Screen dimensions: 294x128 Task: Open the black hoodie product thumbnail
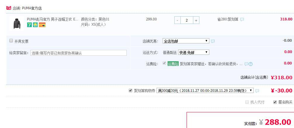[17, 23]
